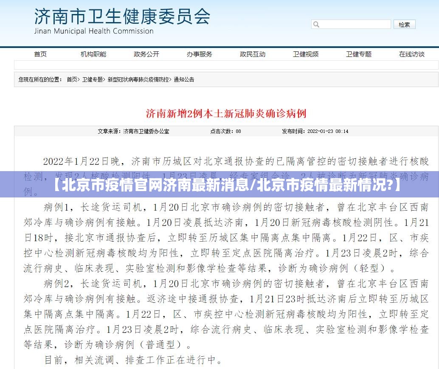Screen dimensions: 439x369
Task: Go to the 办事服务 section
Action: click(x=200, y=54)
